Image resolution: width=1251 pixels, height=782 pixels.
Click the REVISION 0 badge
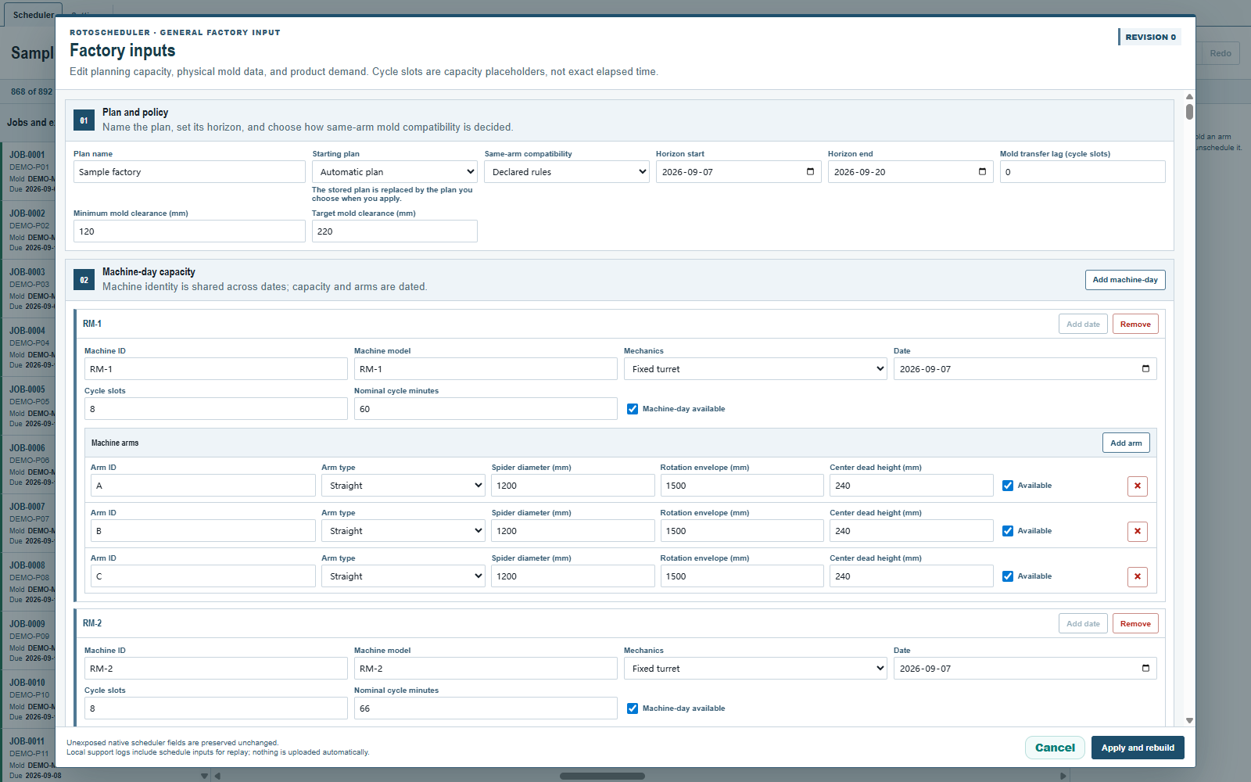coord(1149,37)
